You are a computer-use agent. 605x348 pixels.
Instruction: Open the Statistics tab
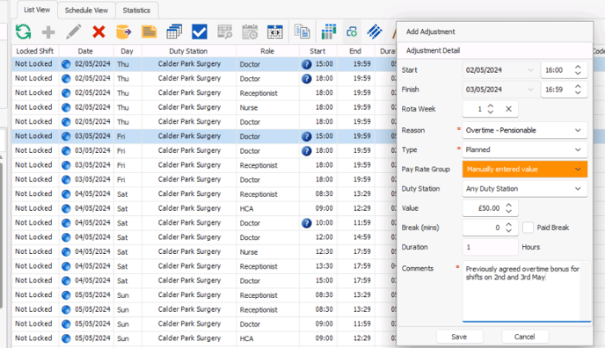136,11
